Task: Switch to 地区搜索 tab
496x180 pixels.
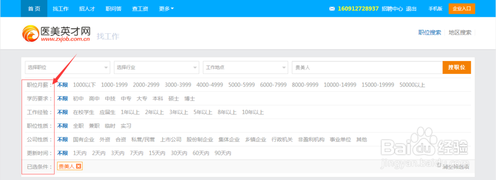Action: coord(460,32)
